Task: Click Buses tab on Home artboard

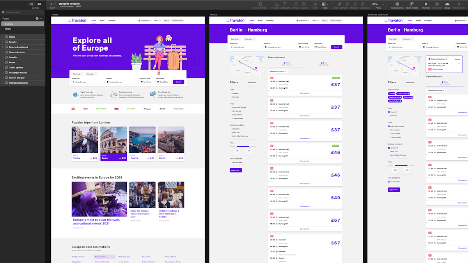Action: pos(102,20)
